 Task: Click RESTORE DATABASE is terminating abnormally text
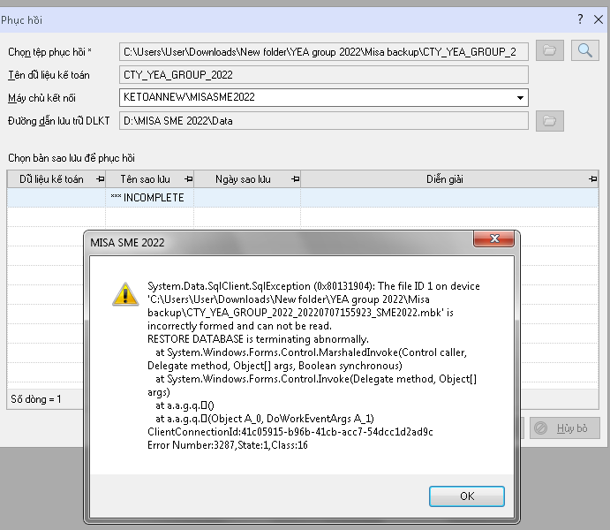click(x=258, y=339)
